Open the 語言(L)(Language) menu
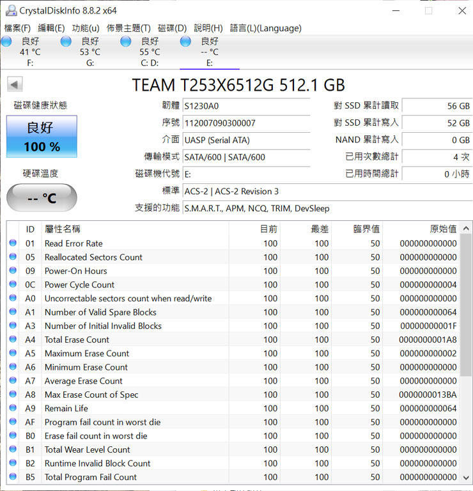 pos(265,28)
